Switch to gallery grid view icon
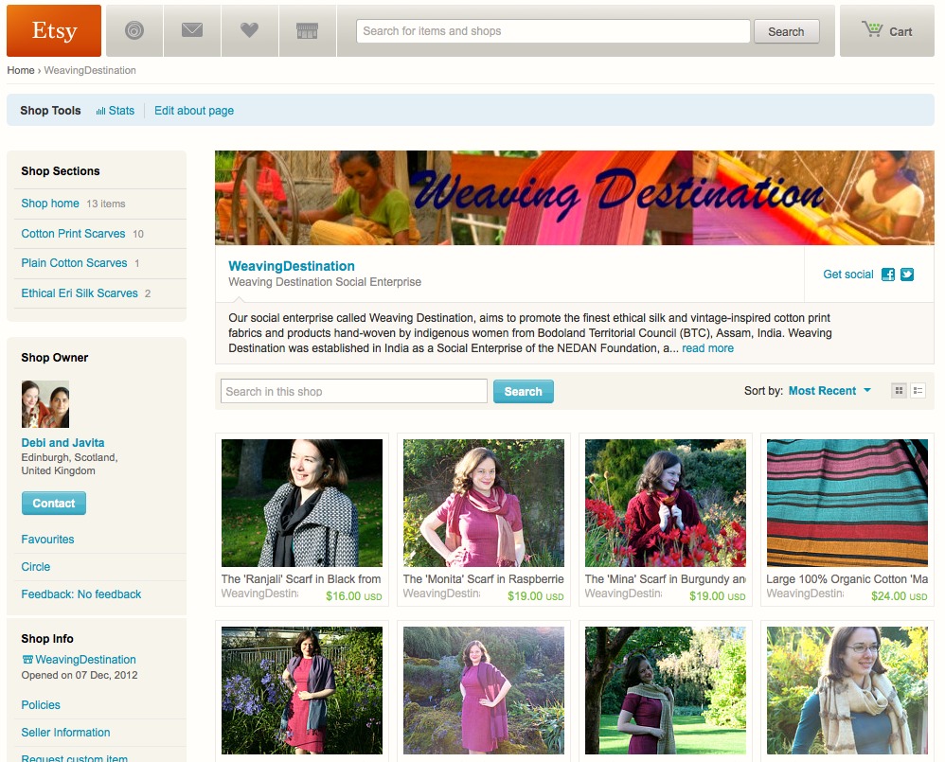The image size is (945, 762). [x=899, y=391]
